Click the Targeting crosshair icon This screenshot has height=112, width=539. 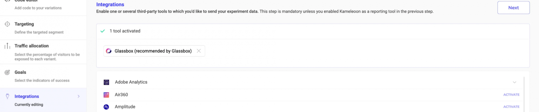[x=7, y=24]
